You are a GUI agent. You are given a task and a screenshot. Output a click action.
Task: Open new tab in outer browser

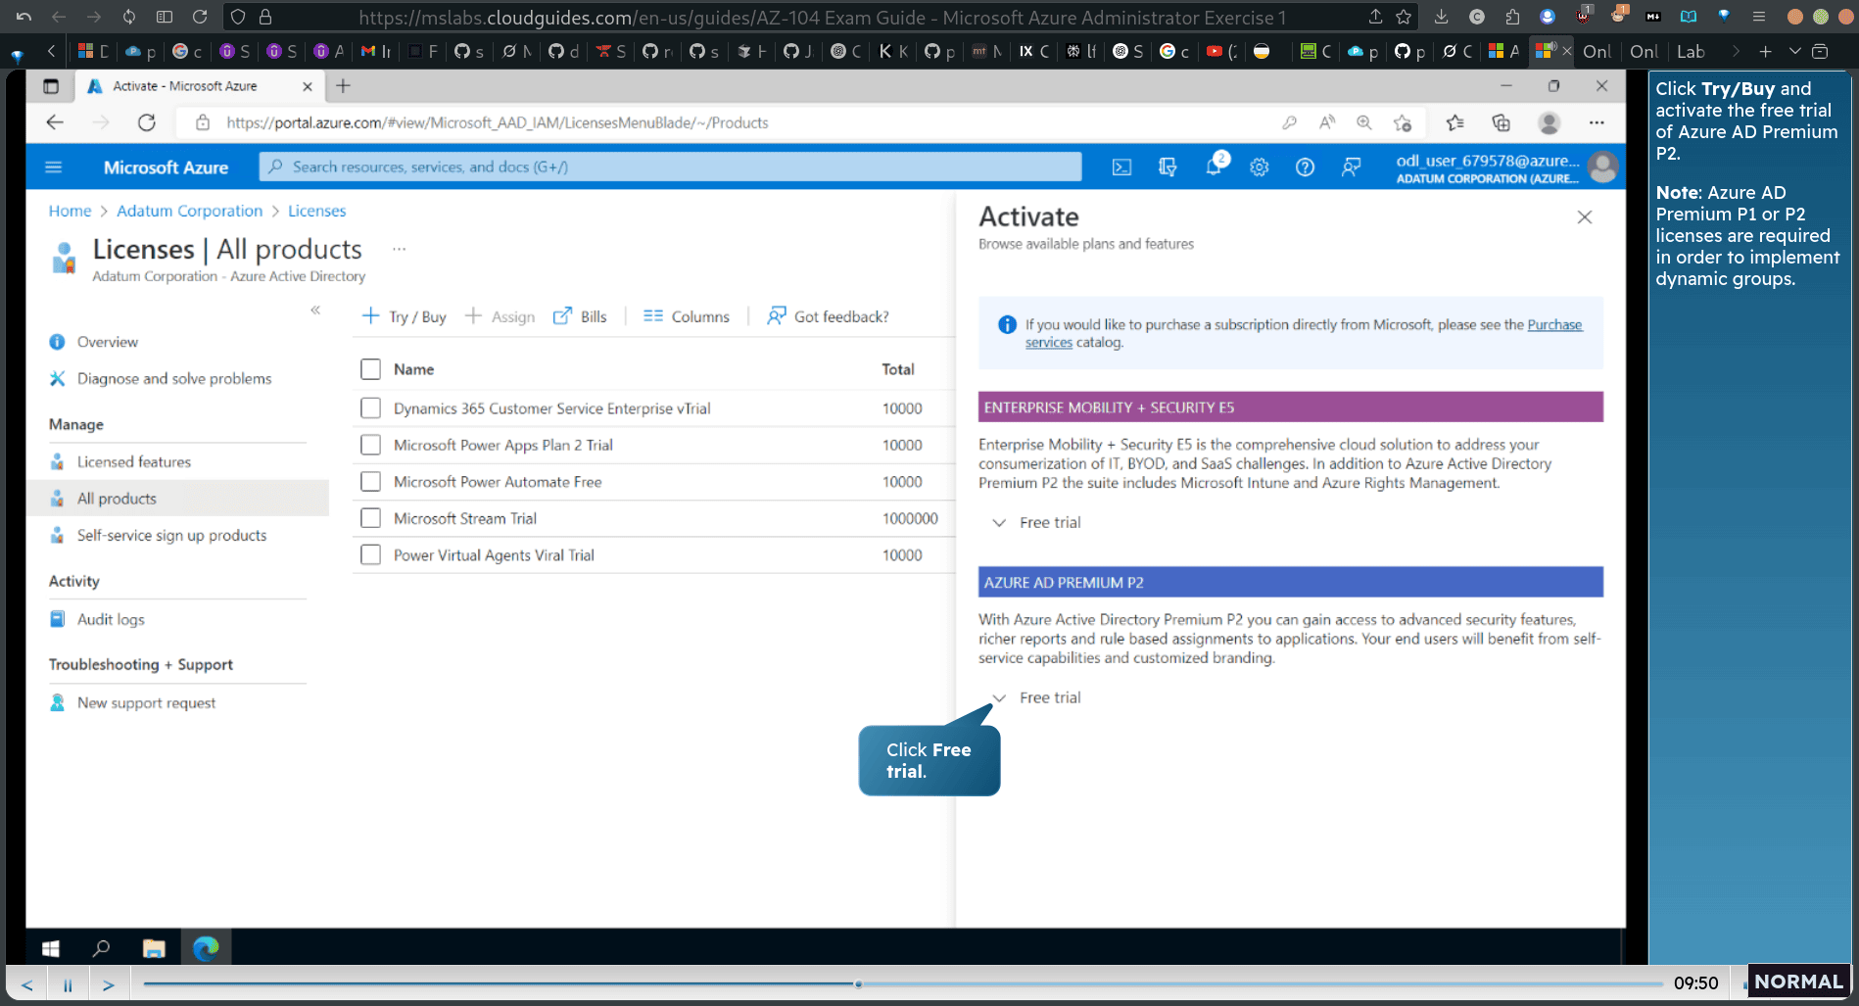tap(1765, 52)
